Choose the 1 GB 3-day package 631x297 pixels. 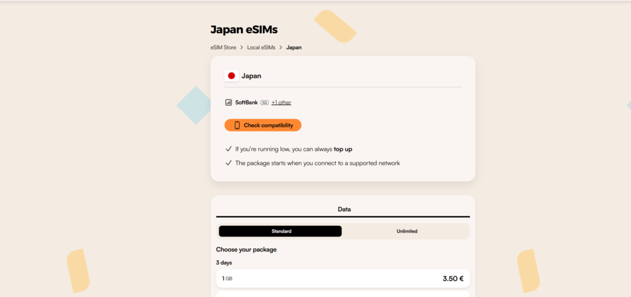pos(343,279)
